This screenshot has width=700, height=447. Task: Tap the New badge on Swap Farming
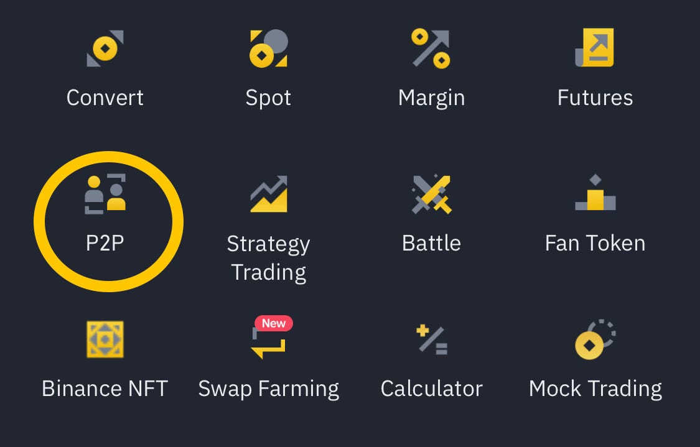274,323
